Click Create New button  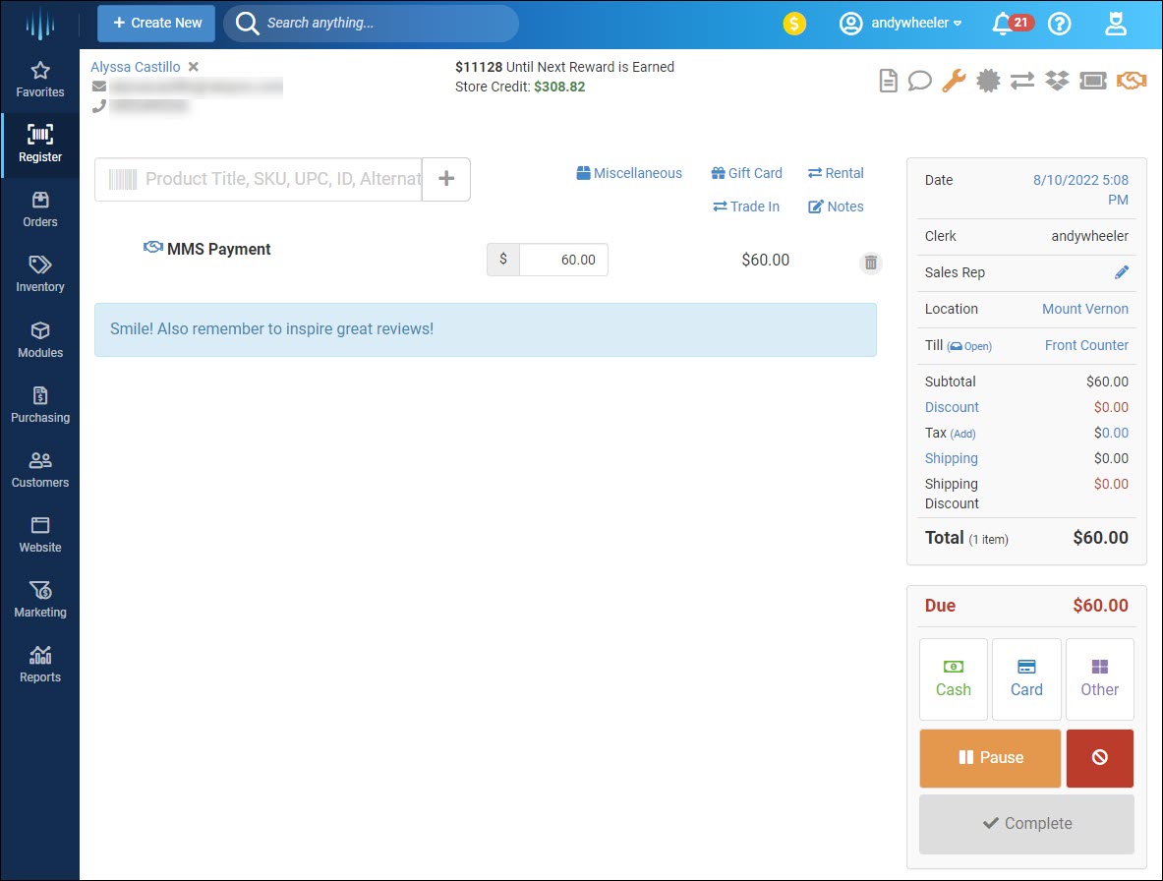point(156,23)
